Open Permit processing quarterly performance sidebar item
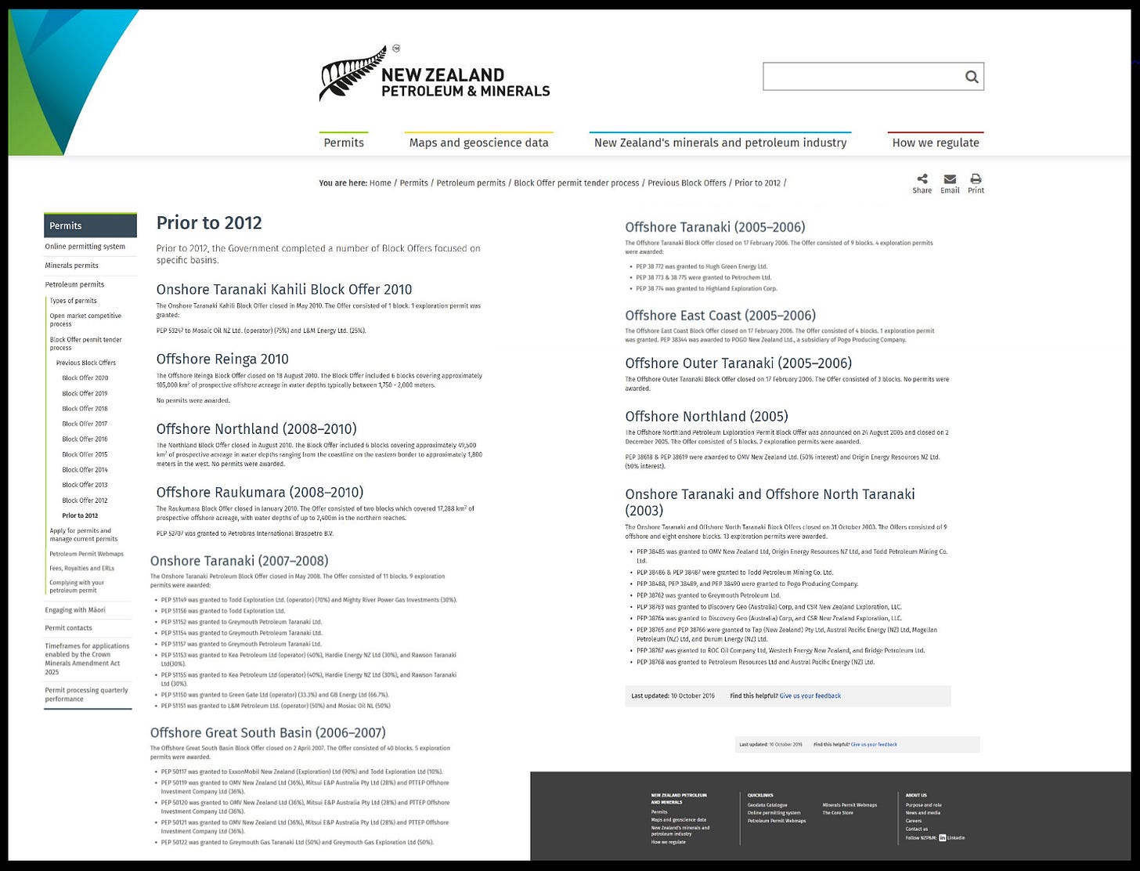This screenshot has width=1140, height=871. tap(86, 694)
